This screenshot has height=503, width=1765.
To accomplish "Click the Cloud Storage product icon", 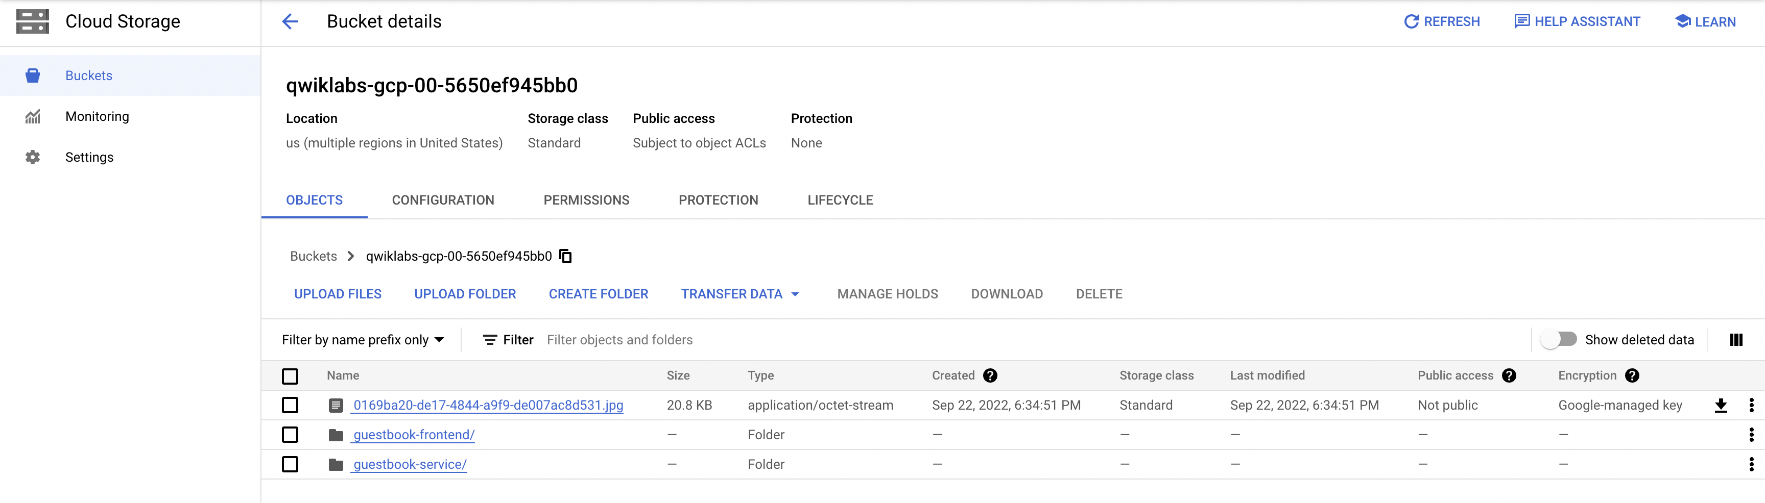I will coord(32,21).
